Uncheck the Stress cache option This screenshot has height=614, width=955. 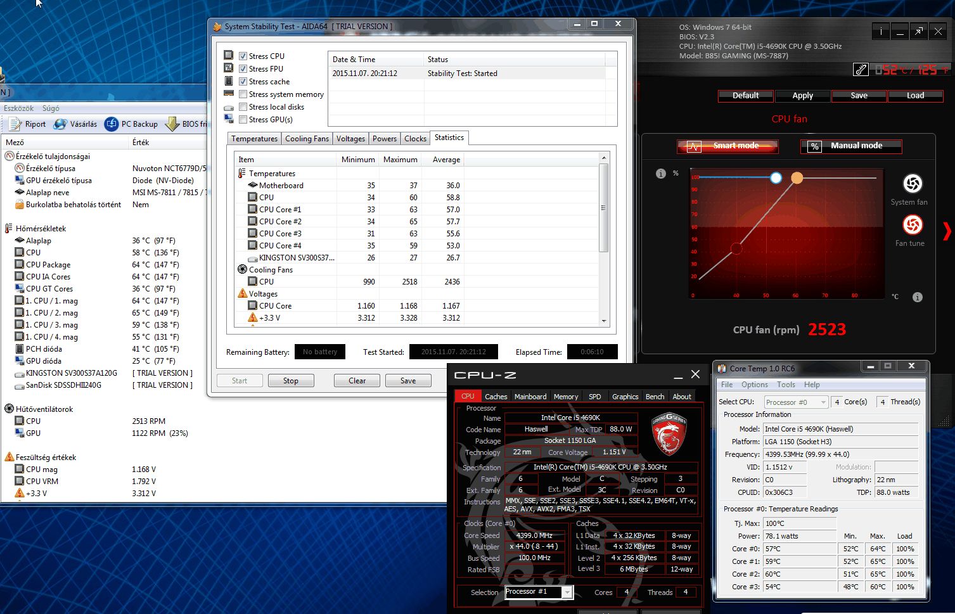point(243,81)
